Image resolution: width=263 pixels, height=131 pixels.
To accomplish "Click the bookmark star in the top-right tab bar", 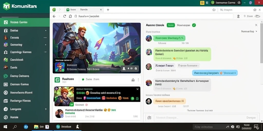I will (255, 10).
